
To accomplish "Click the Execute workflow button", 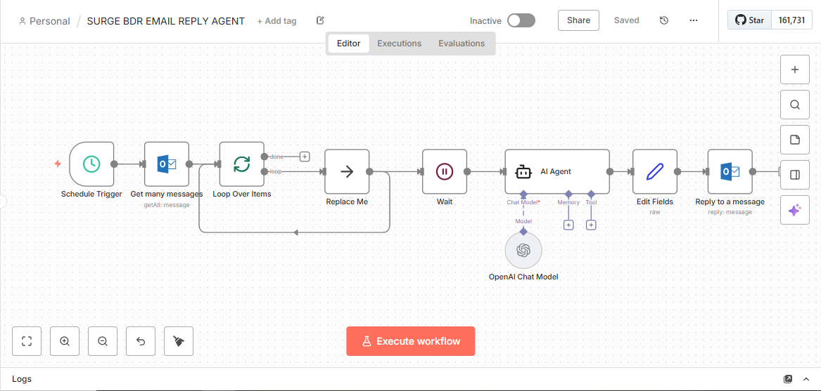I will 410,341.
